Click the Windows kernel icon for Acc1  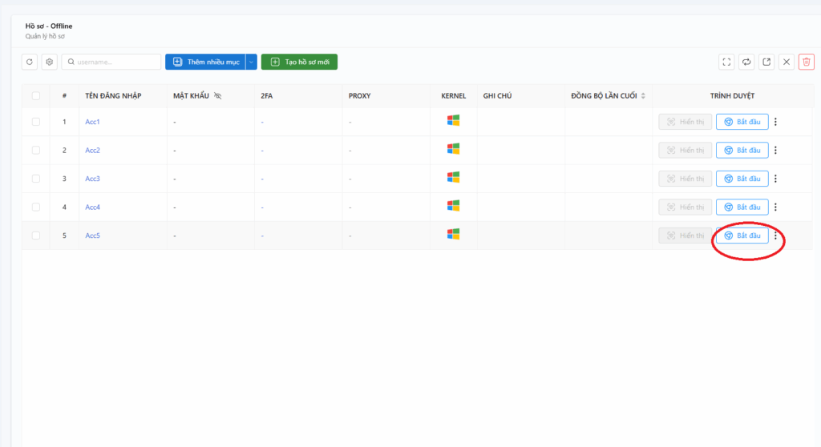[x=453, y=121]
